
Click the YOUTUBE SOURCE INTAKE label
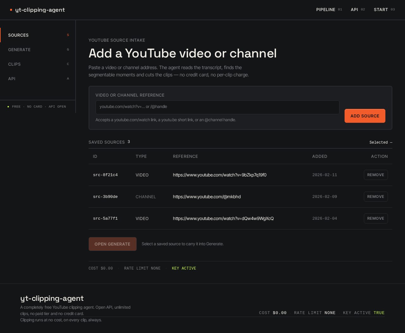pos(117,40)
